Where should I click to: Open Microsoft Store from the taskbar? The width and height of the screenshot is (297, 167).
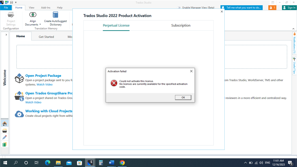pos(79,163)
